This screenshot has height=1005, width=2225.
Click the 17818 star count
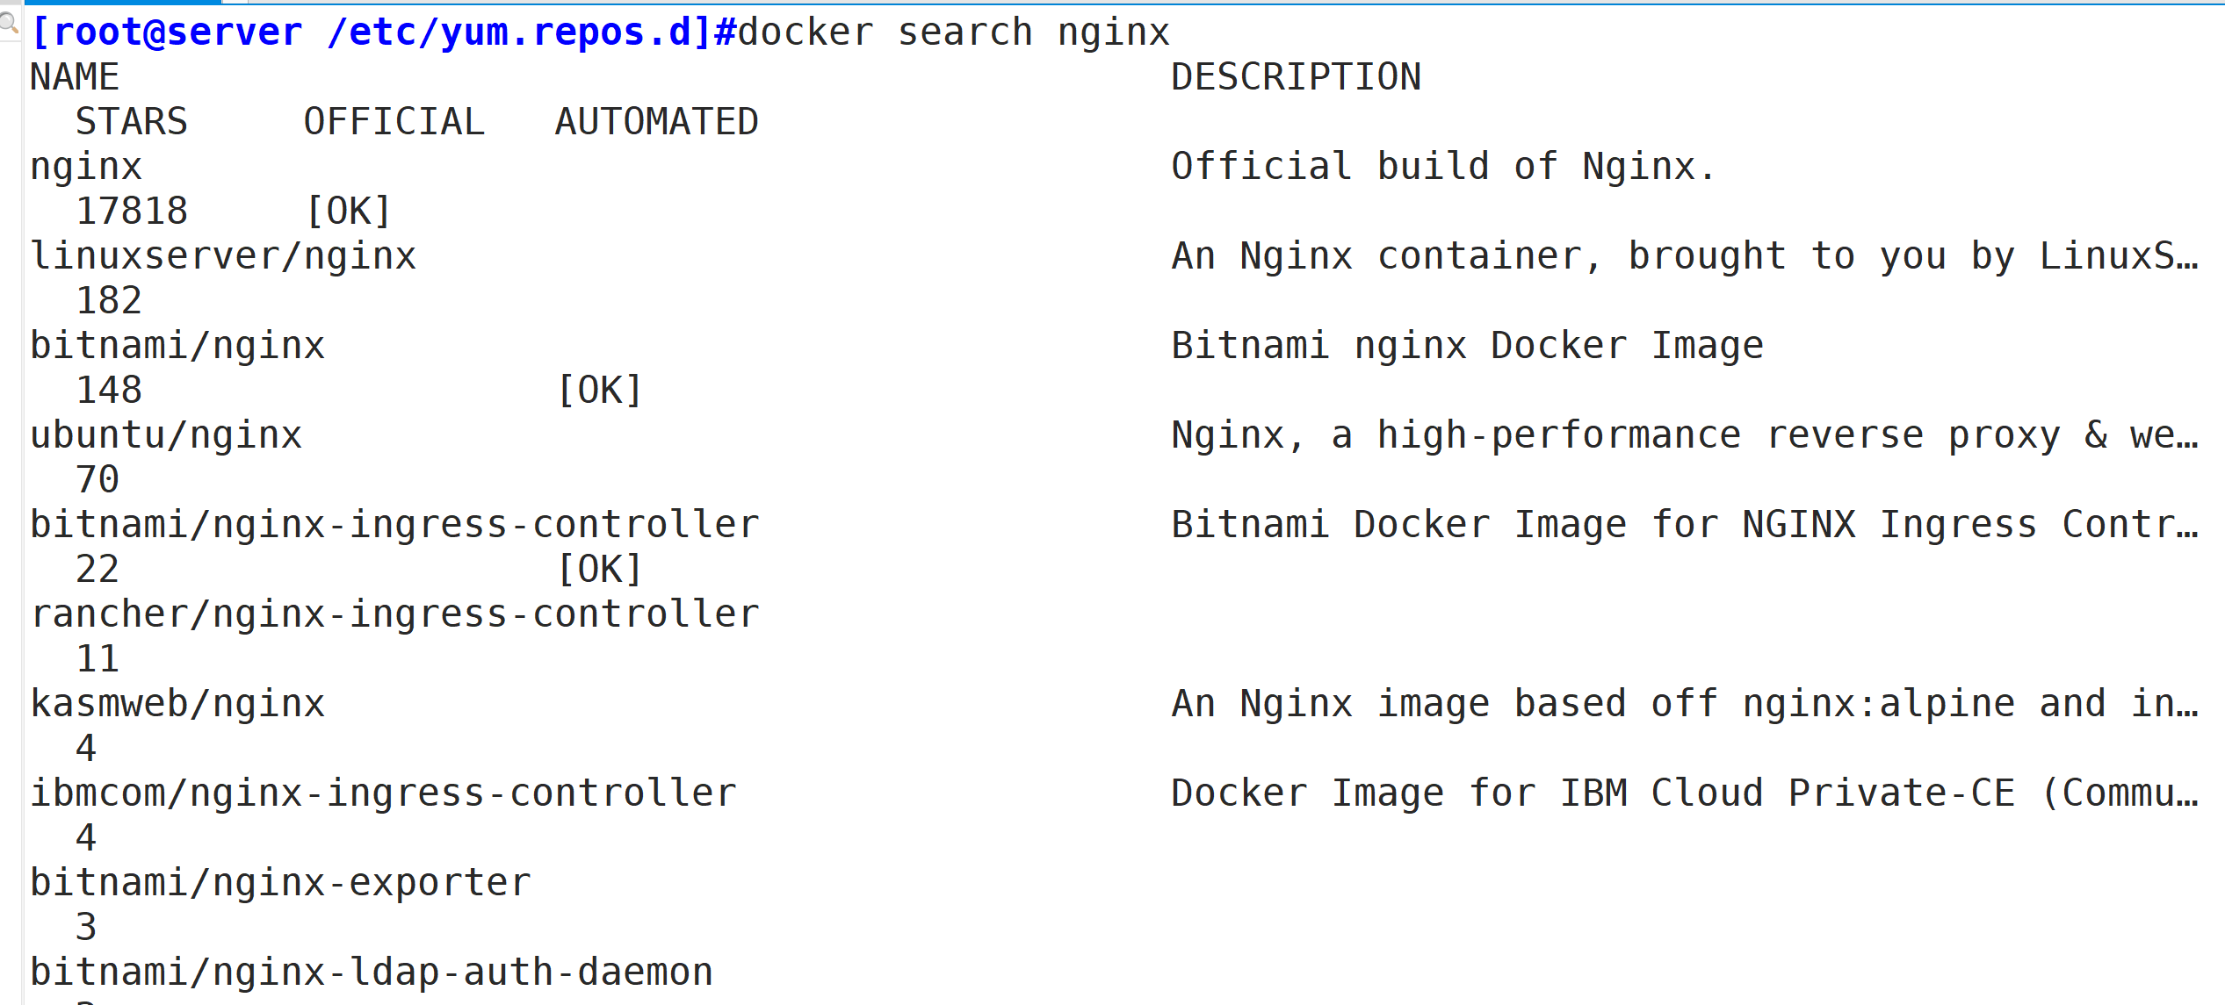click(x=132, y=212)
